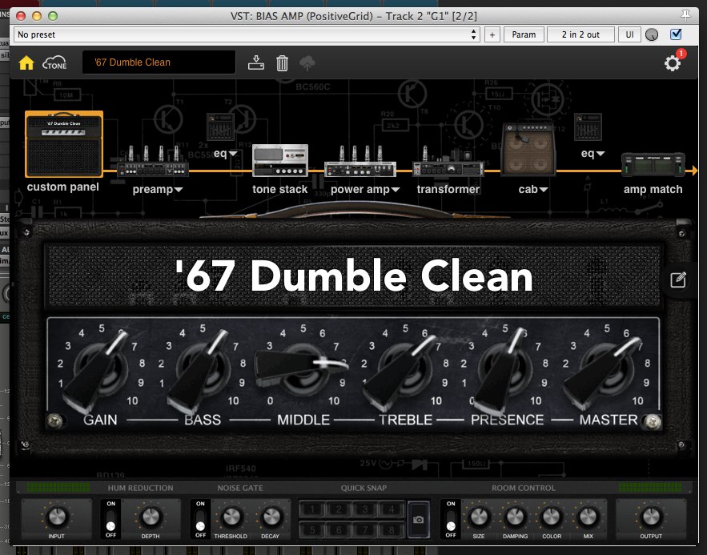Click the BASS knob
This screenshot has height=555, width=707.
[202, 370]
